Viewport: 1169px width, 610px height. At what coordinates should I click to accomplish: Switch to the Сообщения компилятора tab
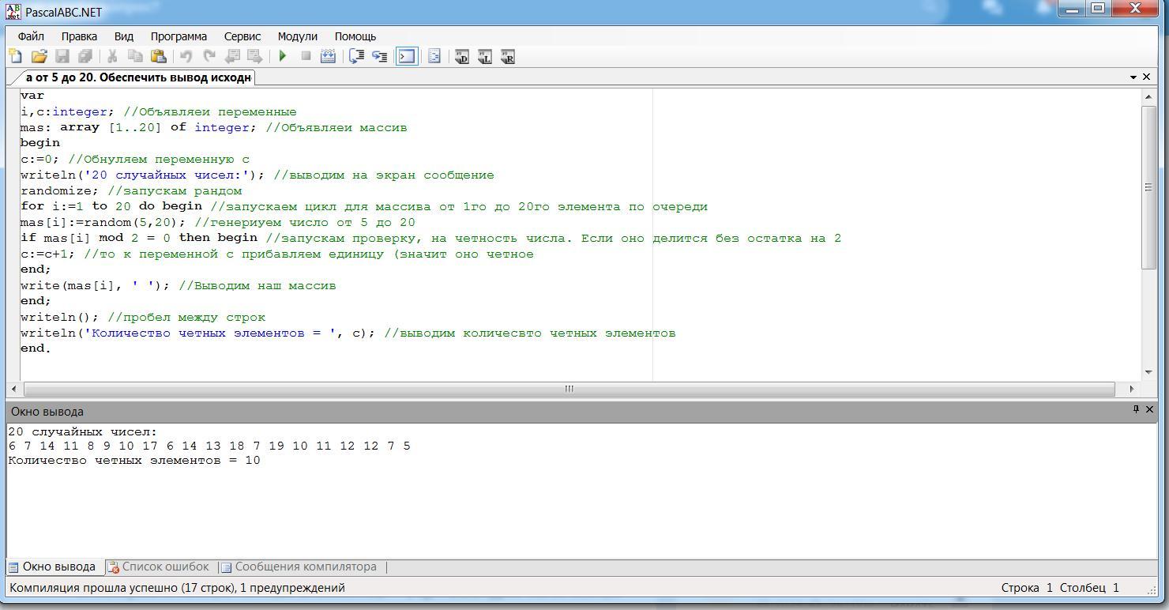point(299,567)
